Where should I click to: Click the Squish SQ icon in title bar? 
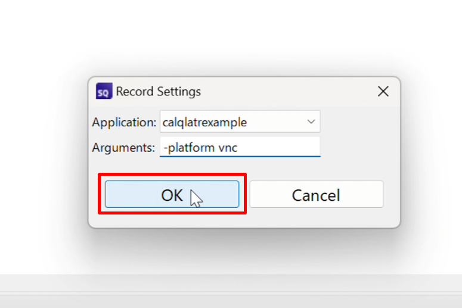[104, 91]
